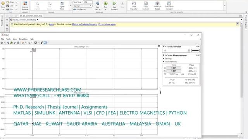Click the scope step back icon
The width and height of the screenshot is (248, 139).
point(8,43)
